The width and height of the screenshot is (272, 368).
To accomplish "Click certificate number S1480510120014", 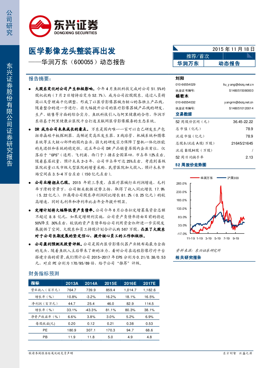I will (x=241, y=108).
